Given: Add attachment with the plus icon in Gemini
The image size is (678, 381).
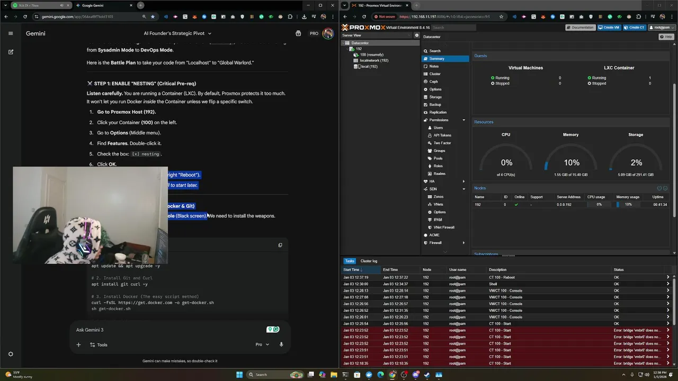Looking at the screenshot, I should tap(78, 344).
